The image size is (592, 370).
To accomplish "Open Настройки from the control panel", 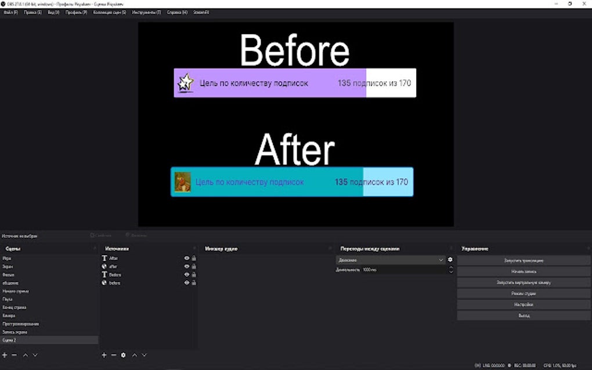I will tap(523, 303).
